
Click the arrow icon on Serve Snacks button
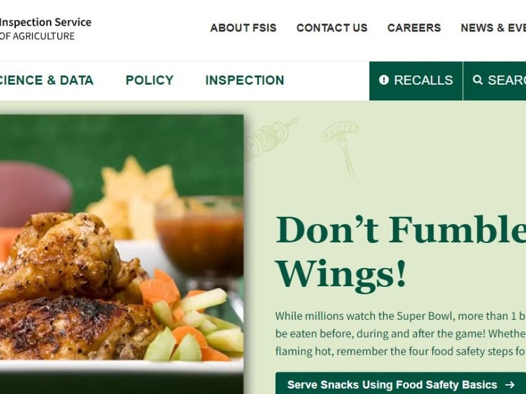(510, 385)
